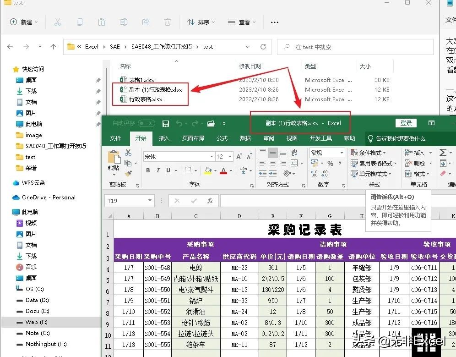Apply Underline formatting in Excel
This screenshot has width=456, height=357.
(x=168, y=170)
